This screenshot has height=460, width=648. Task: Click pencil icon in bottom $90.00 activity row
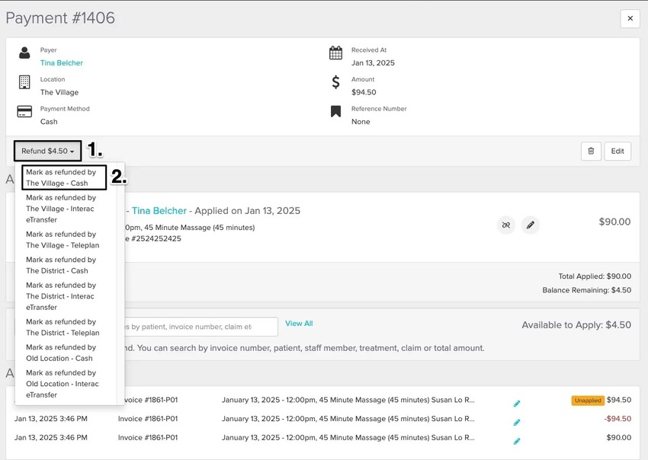click(x=517, y=442)
